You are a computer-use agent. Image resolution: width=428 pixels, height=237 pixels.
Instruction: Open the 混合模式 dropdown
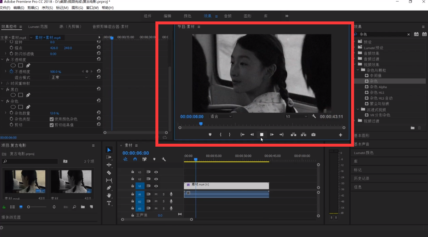point(69,77)
